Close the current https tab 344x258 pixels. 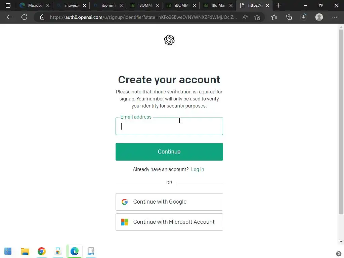click(x=267, y=5)
